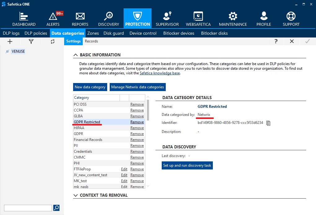The image size is (316, 215).
Task: Edit the MK_test category
Action: click(x=124, y=181)
